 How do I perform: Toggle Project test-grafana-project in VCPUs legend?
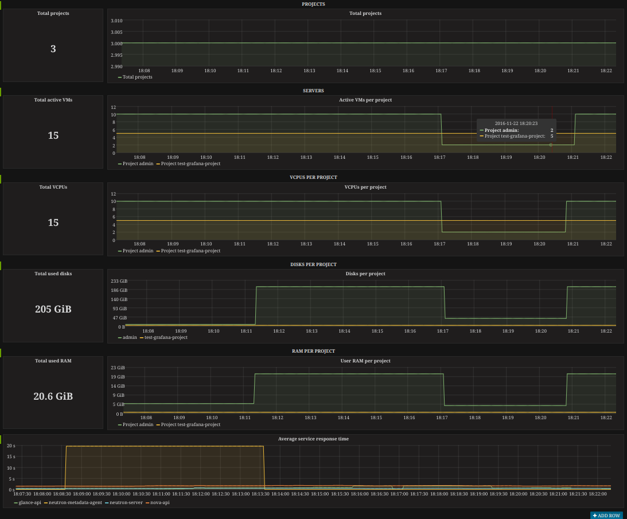[x=190, y=251]
